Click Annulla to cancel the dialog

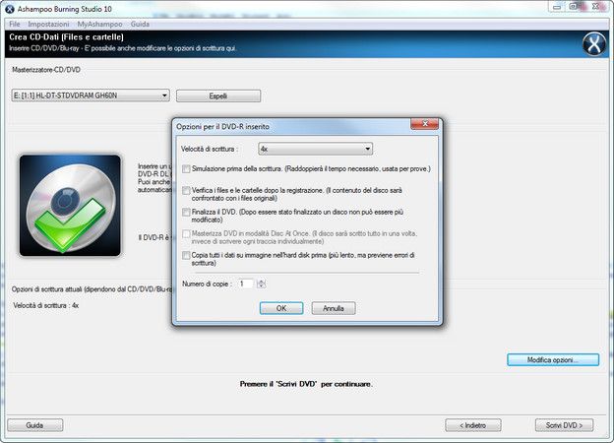(x=334, y=308)
